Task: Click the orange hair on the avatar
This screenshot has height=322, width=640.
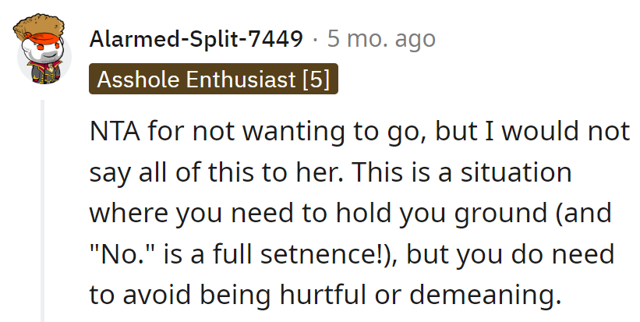Action: point(37,28)
